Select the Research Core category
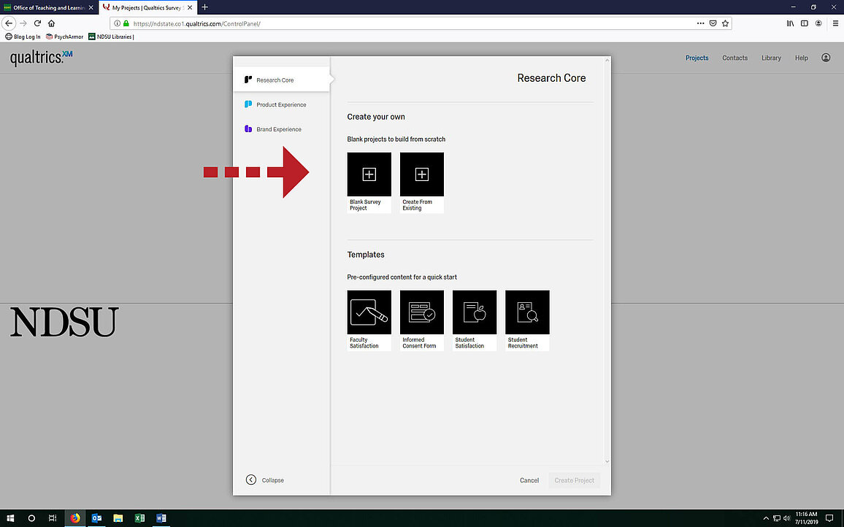This screenshot has height=527, width=844. tap(275, 80)
